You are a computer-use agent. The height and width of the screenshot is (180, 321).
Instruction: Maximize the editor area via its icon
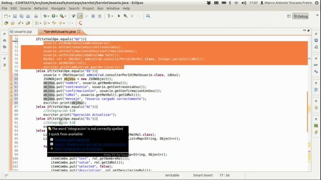pos(308,30)
